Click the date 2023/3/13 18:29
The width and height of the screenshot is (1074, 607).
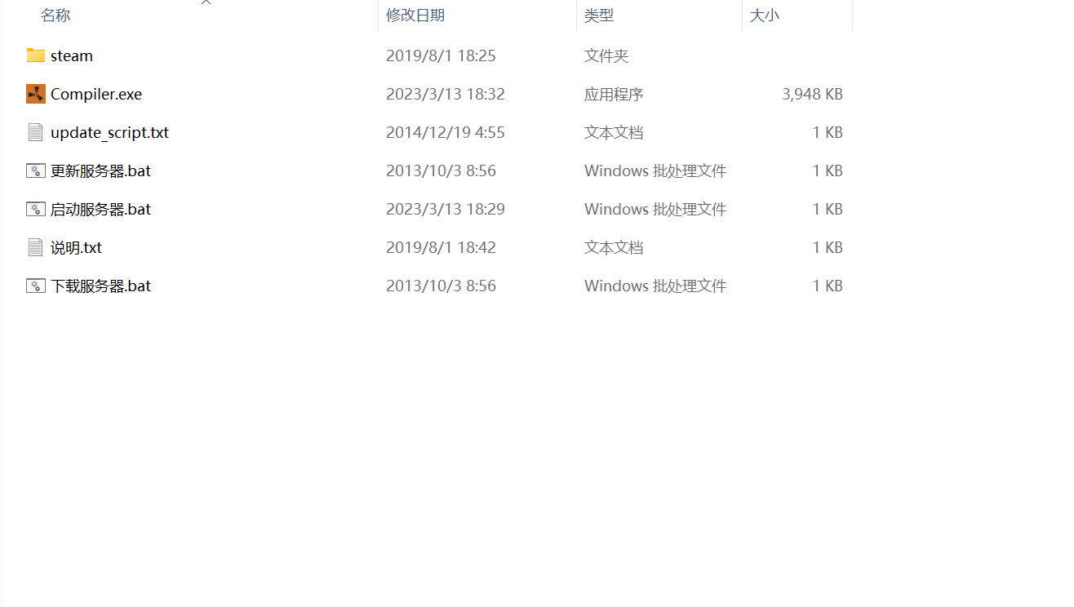(446, 209)
